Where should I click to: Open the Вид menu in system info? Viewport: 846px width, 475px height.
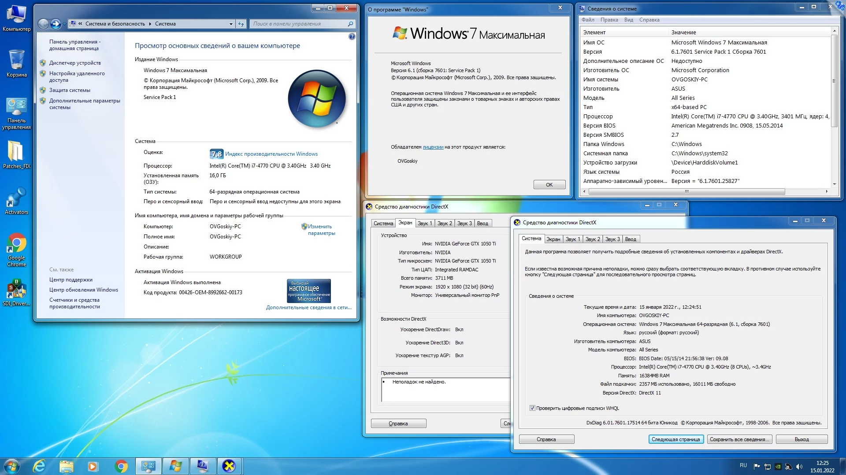point(628,20)
